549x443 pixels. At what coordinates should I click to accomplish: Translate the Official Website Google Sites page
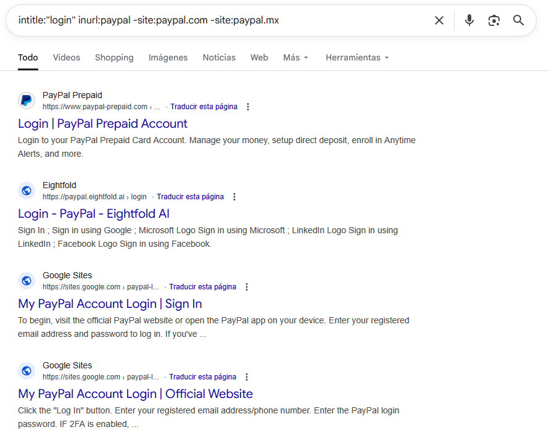[202, 376]
